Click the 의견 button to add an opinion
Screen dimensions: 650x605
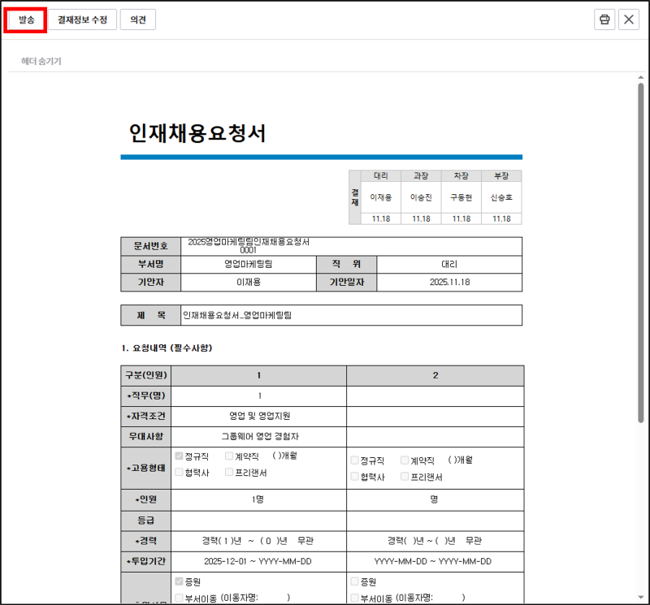(x=137, y=19)
